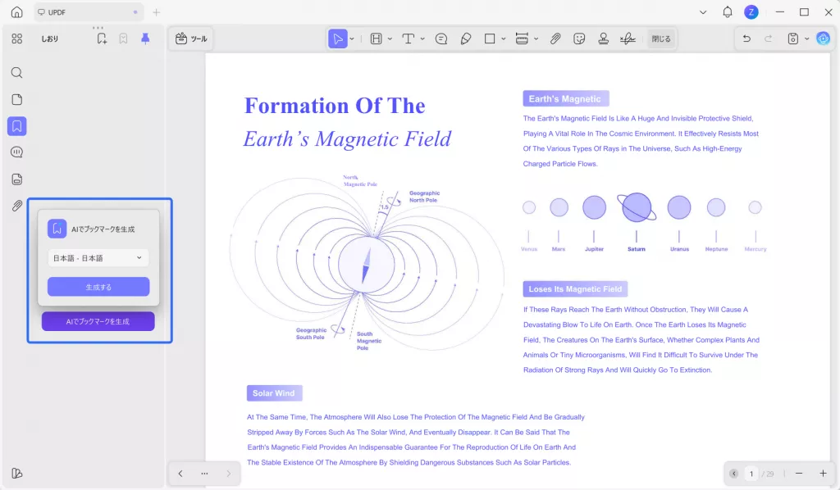
Task: Open the 日本語 - 日本語 language dropdown
Action: point(98,258)
